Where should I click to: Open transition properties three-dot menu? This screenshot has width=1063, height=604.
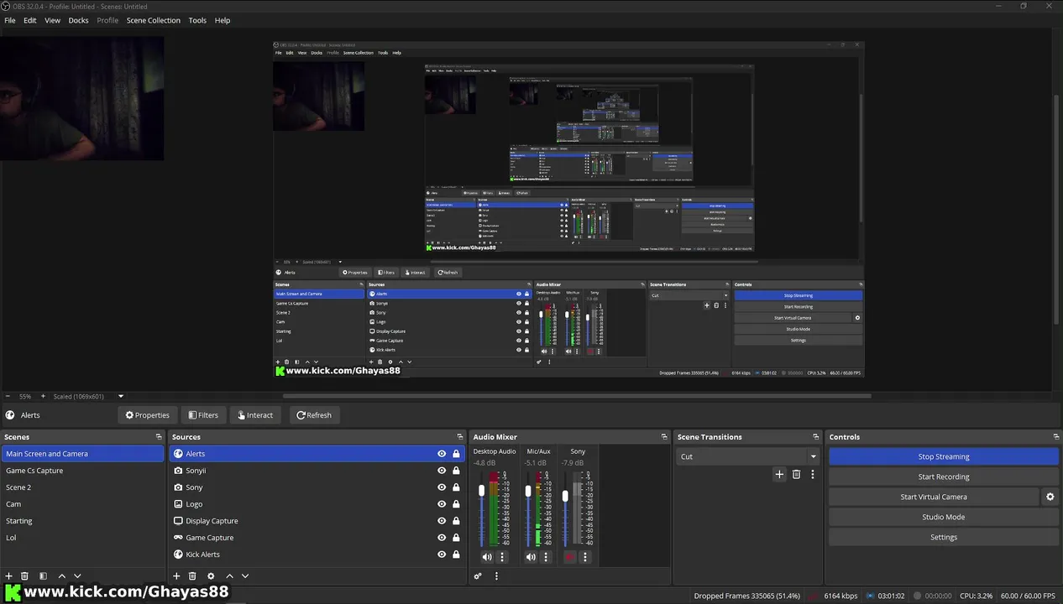pyautogui.click(x=812, y=474)
